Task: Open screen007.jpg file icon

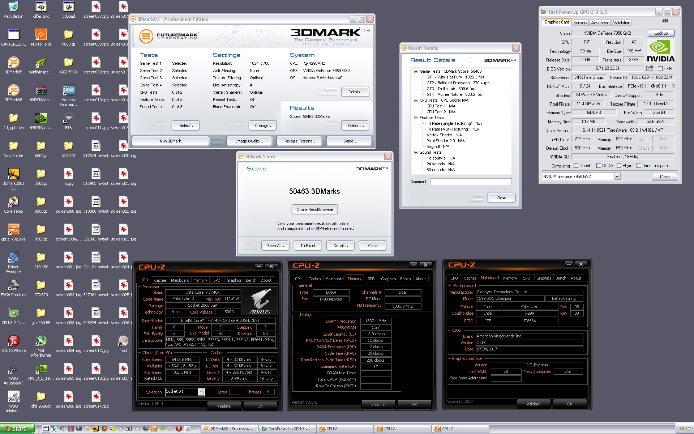Action: 96,10
